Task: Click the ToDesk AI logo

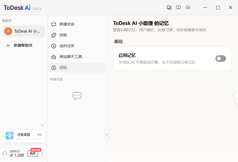Action: [17, 8]
